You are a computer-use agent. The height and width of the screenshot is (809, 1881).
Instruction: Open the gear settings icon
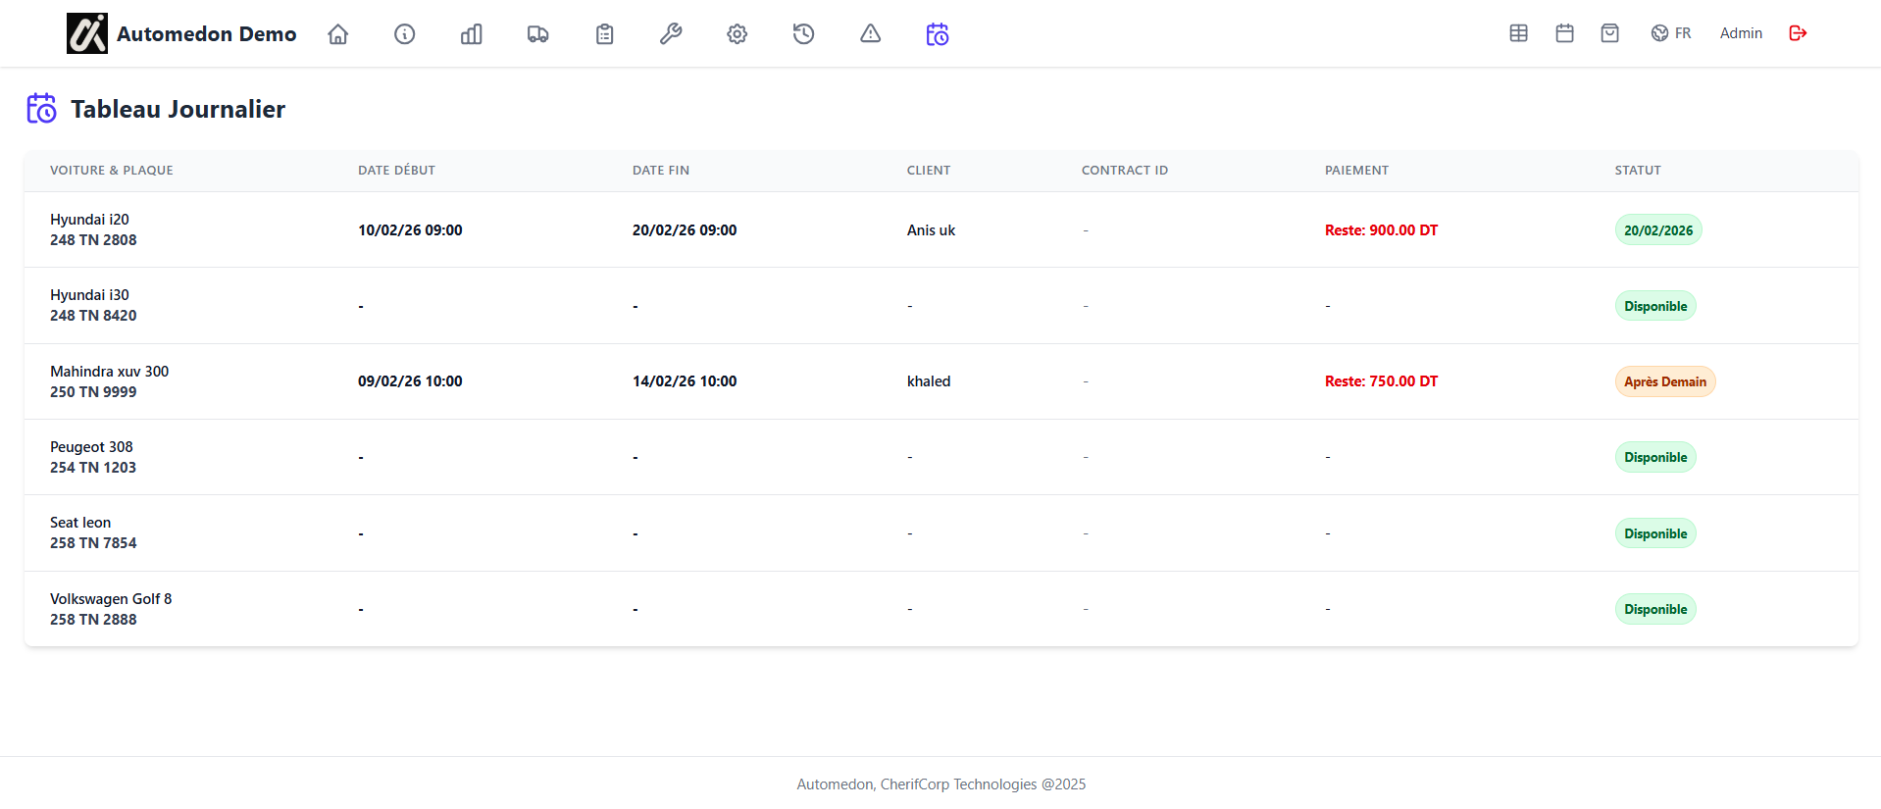point(737,34)
